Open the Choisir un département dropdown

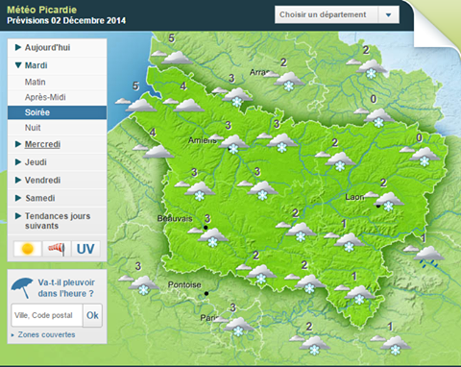pos(337,14)
